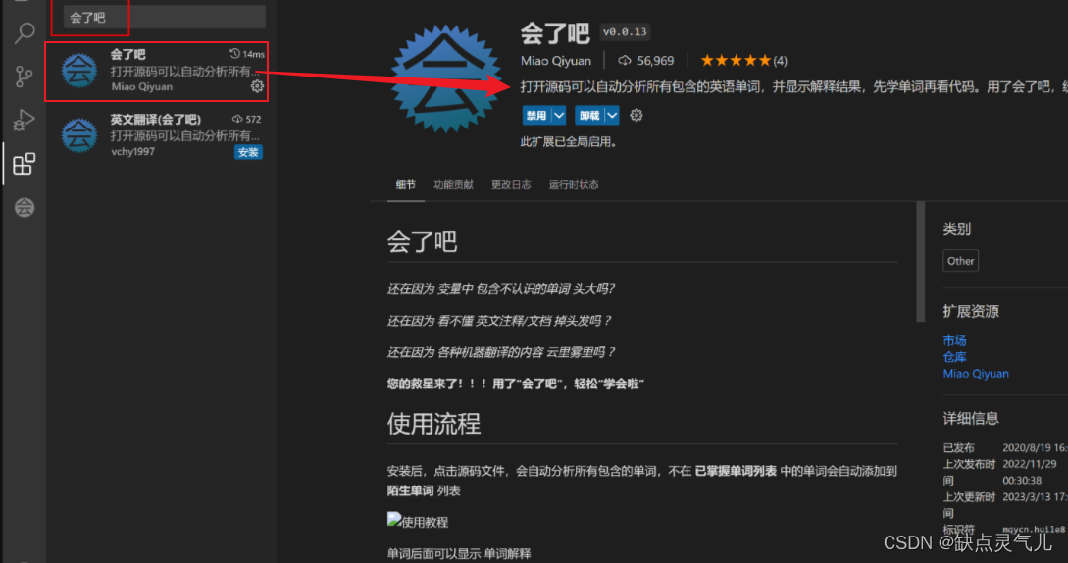1068x563 pixels.
Task: Select the 英文翻译(会了吧) extension by vchy1997
Action: (x=157, y=135)
